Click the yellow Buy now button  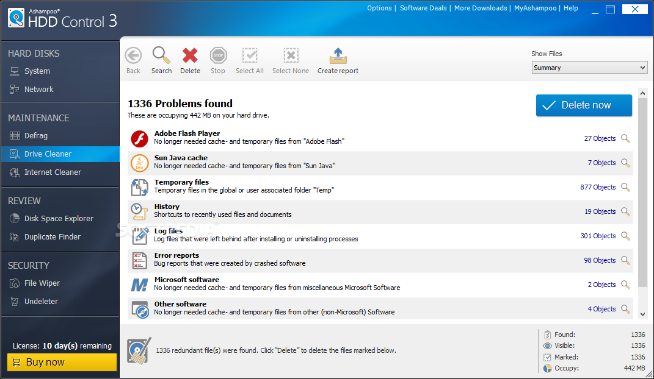pyautogui.click(x=62, y=362)
